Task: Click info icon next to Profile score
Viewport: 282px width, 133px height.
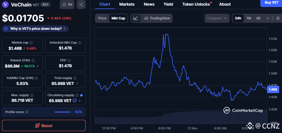Action: pyautogui.click(x=27, y=112)
